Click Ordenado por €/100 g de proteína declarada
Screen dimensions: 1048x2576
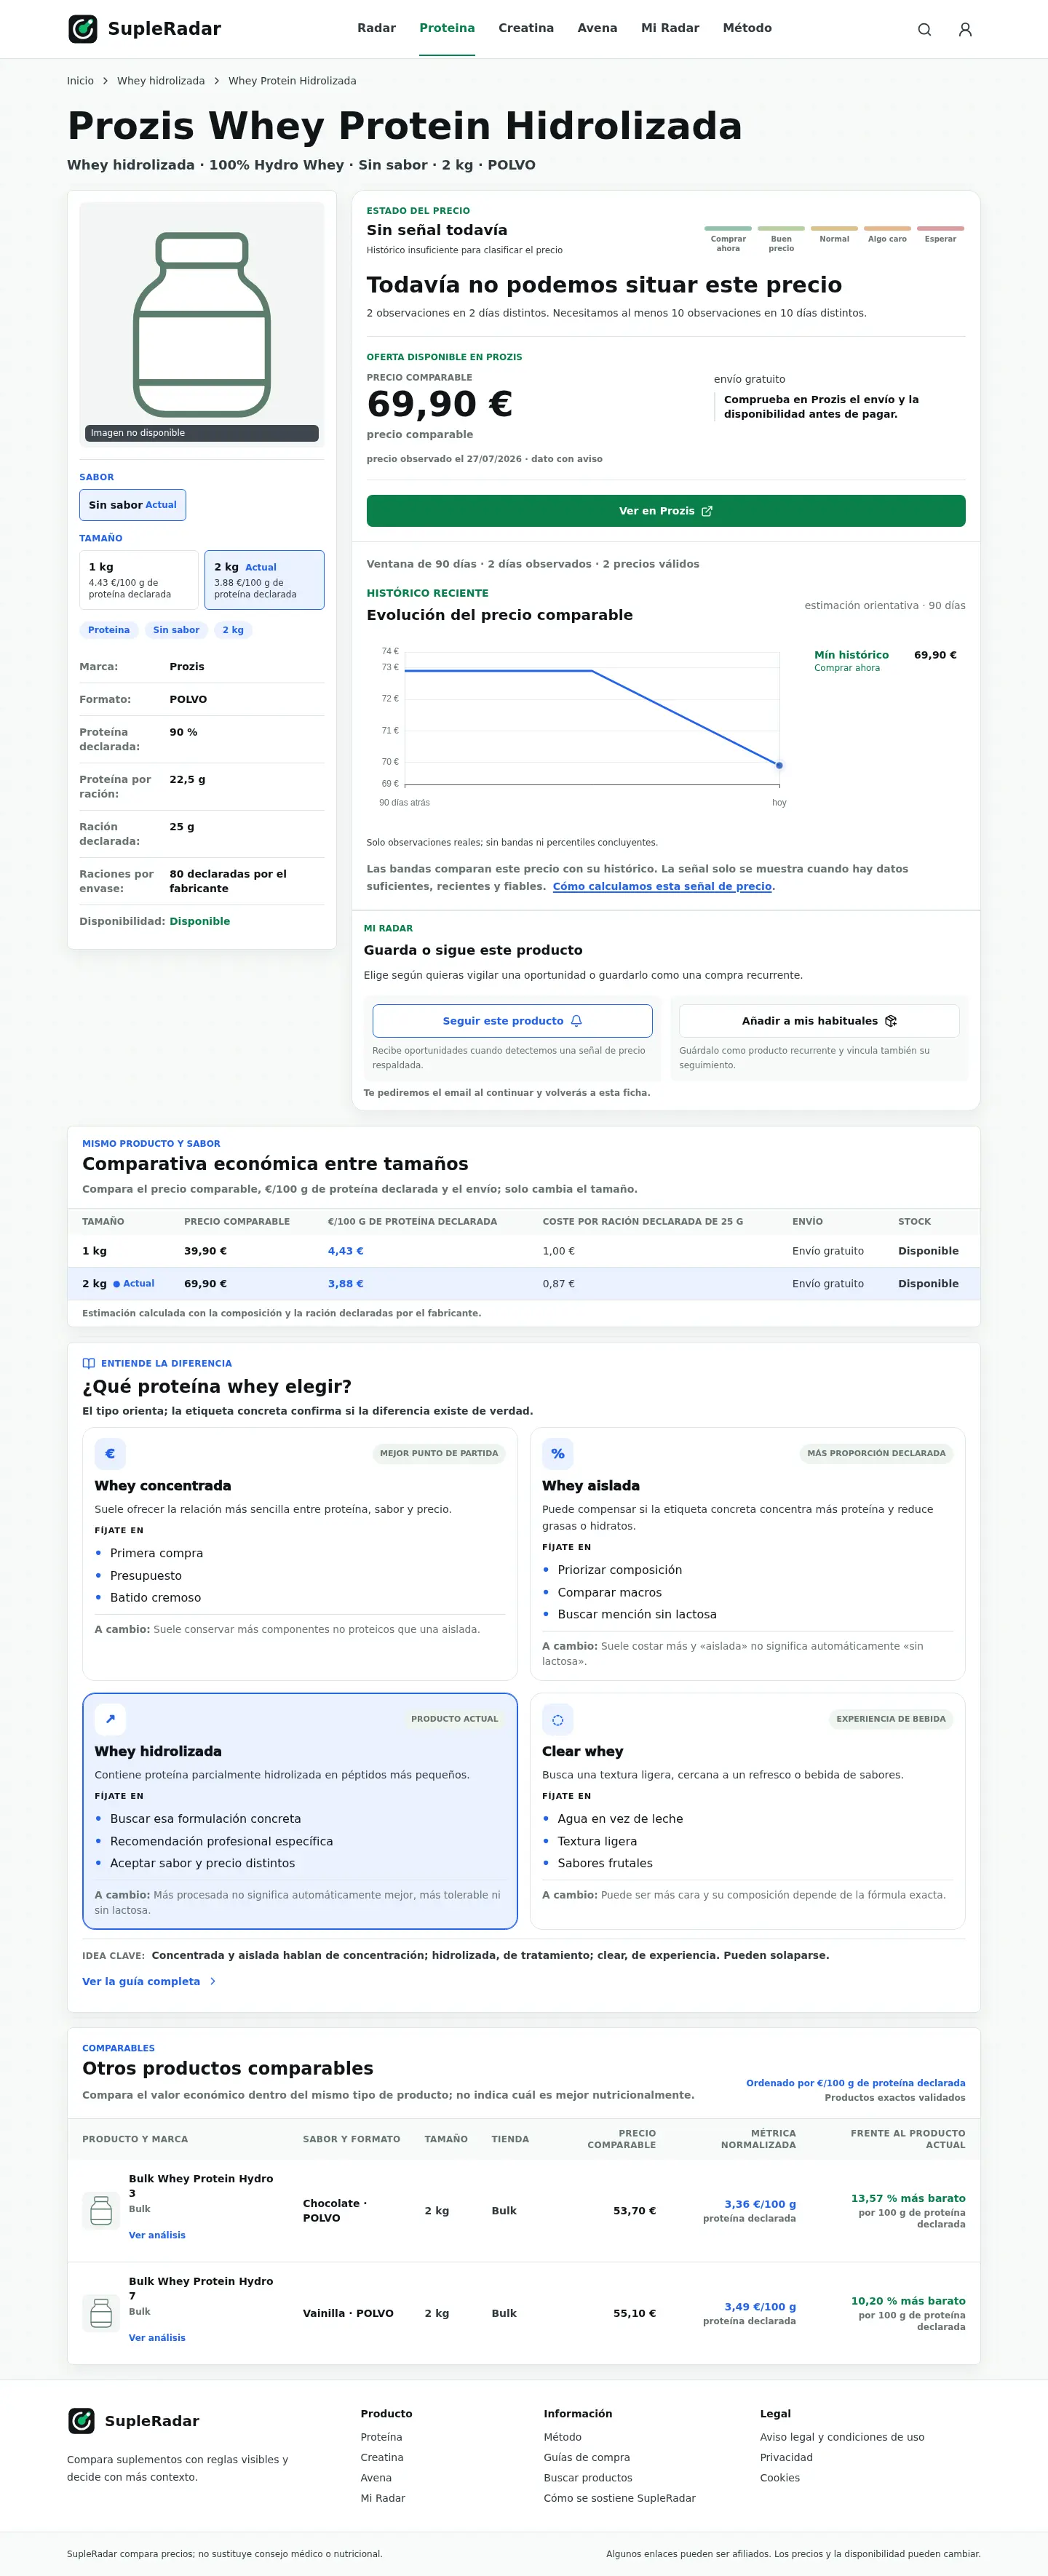pyautogui.click(x=856, y=2083)
